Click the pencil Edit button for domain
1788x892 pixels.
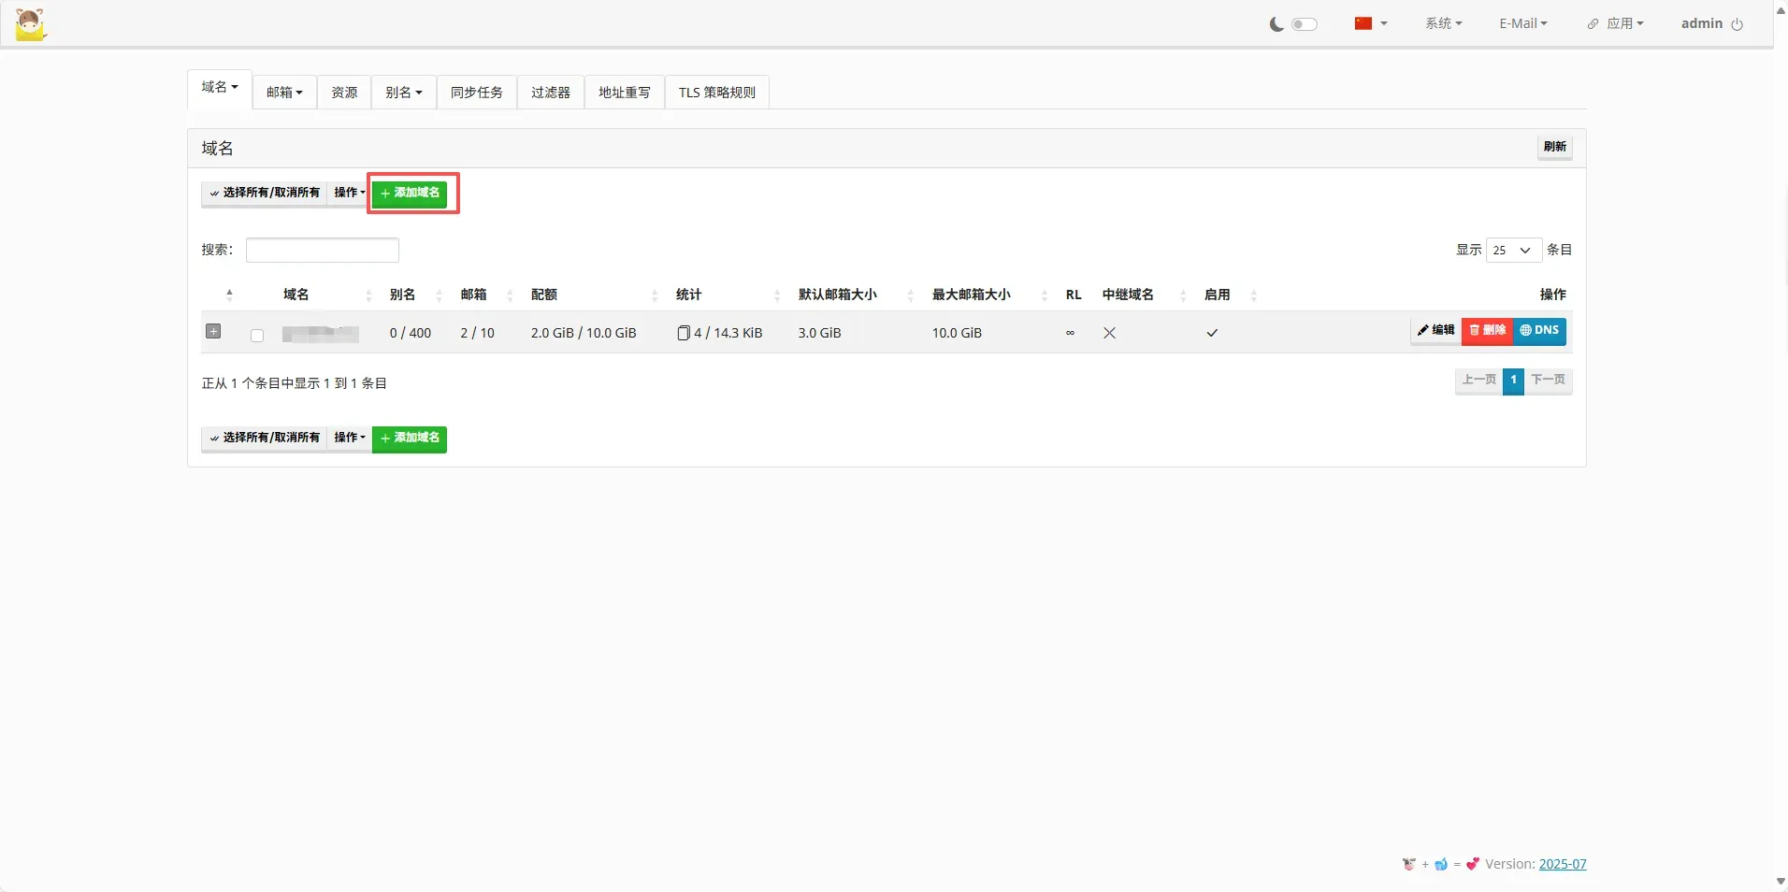(x=1435, y=331)
